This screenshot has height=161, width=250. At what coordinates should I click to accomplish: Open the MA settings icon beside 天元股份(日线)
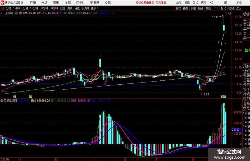click(x=20, y=13)
